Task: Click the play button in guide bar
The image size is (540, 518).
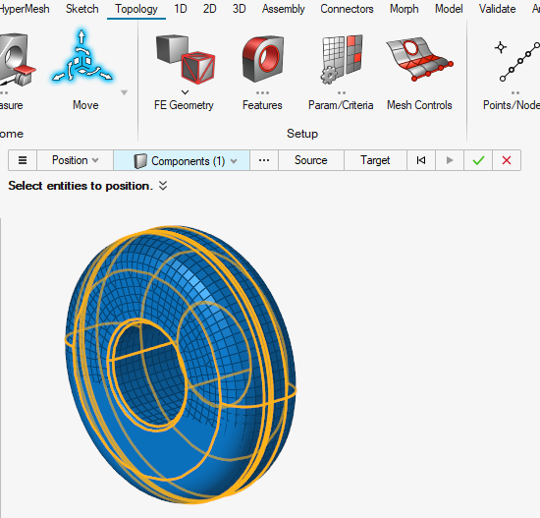Action: pos(450,160)
